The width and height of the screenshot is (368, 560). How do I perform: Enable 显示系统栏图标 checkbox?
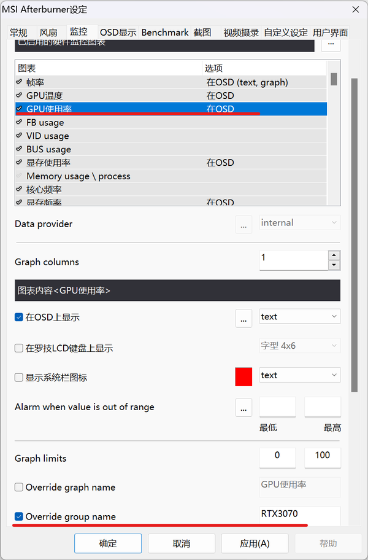(19, 378)
